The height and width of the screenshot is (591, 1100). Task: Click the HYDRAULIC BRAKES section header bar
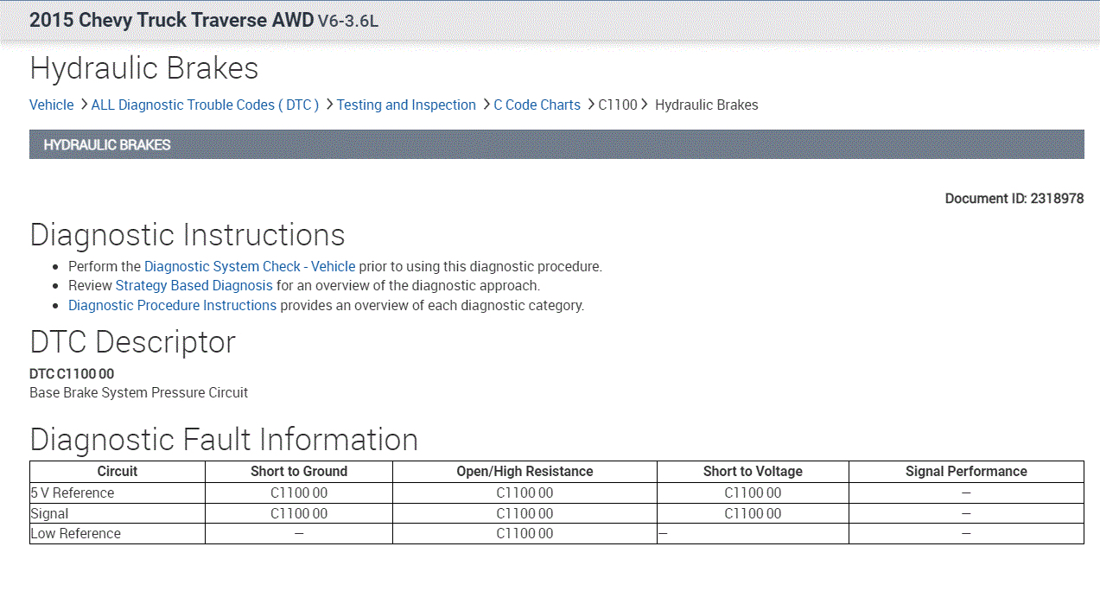(x=556, y=144)
